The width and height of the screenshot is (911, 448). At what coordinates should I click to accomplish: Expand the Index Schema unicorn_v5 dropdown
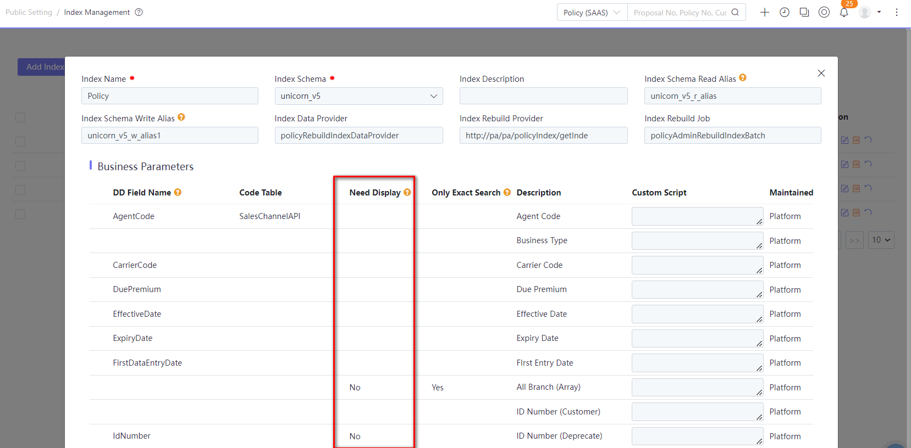(x=358, y=96)
